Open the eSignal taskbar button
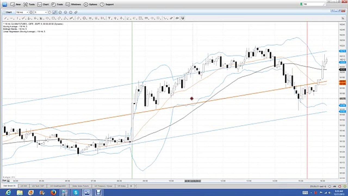This screenshot has width=348, height=196. [x=87, y=193]
